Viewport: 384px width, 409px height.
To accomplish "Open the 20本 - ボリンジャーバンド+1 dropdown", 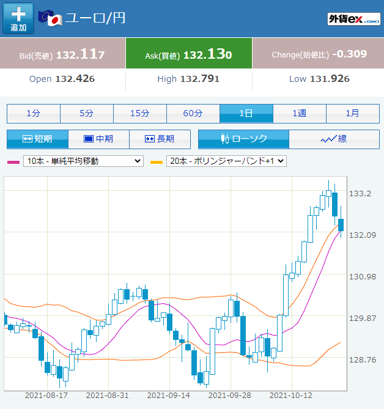I will [226, 161].
